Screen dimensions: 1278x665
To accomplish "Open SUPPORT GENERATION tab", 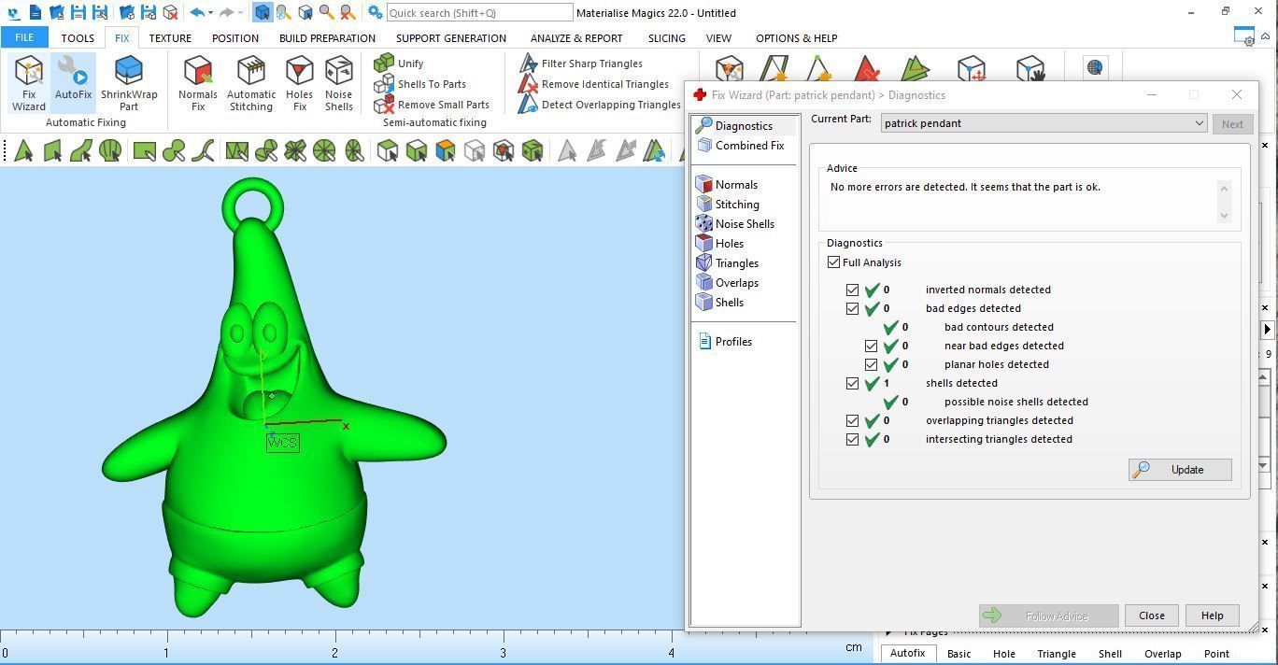I will [x=451, y=38].
